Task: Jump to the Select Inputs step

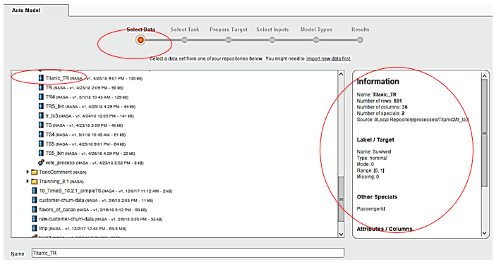Action: coord(272,40)
